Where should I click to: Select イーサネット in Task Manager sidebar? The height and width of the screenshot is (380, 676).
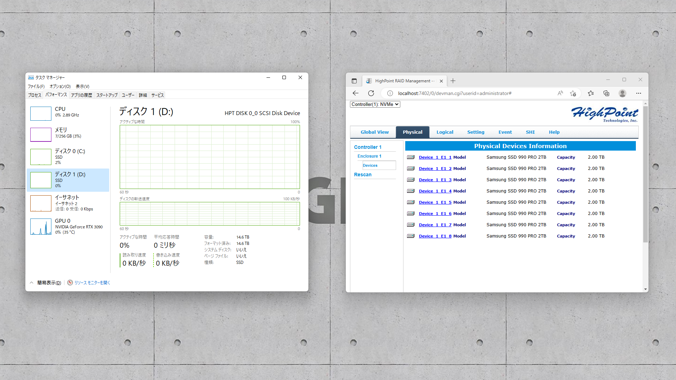(68, 203)
